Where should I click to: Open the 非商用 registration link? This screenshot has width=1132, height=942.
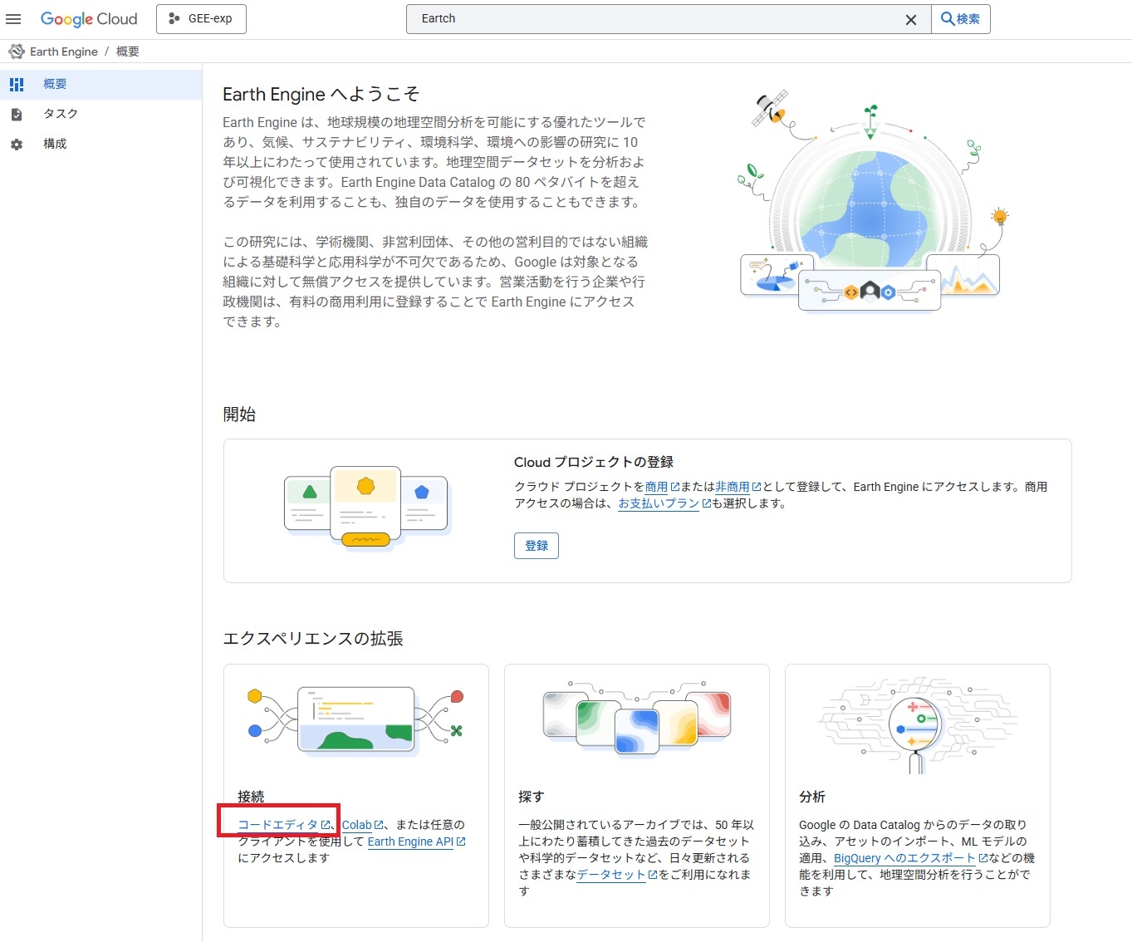(x=733, y=487)
